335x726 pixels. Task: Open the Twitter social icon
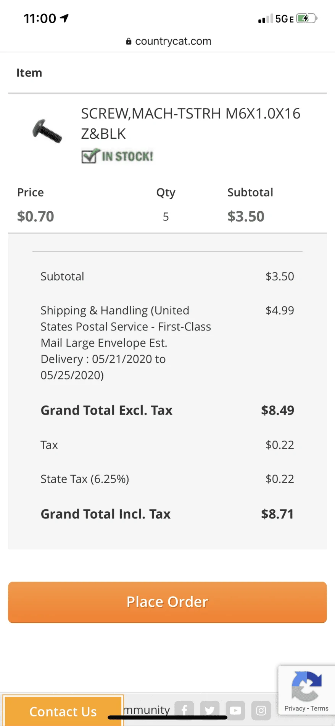[x=210, y=710]
